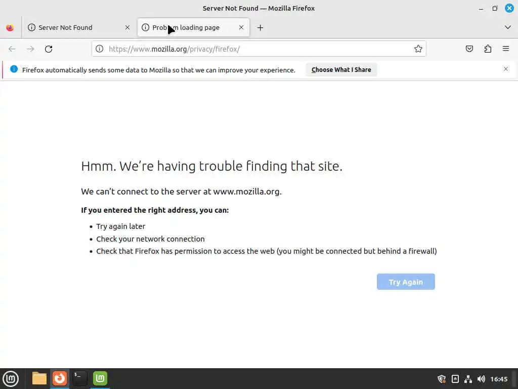Image resolution: width=518 pixels, height=389 pixels.
Task: Minimize the Firefox window
Action: (x=481, y=9)
